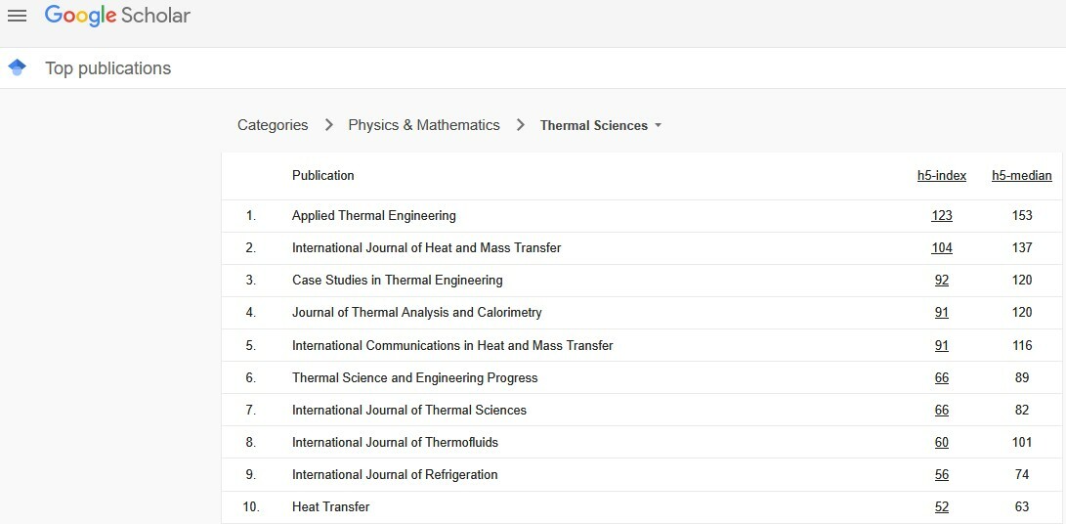Open h5-index 60 for Thermofluids journal
Screen dimensions: 1066x524
tap(941, 442)
